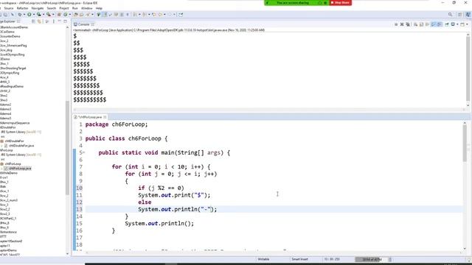
Task: Open the Debug button dropdown arrow
Action: click(24, 15)
